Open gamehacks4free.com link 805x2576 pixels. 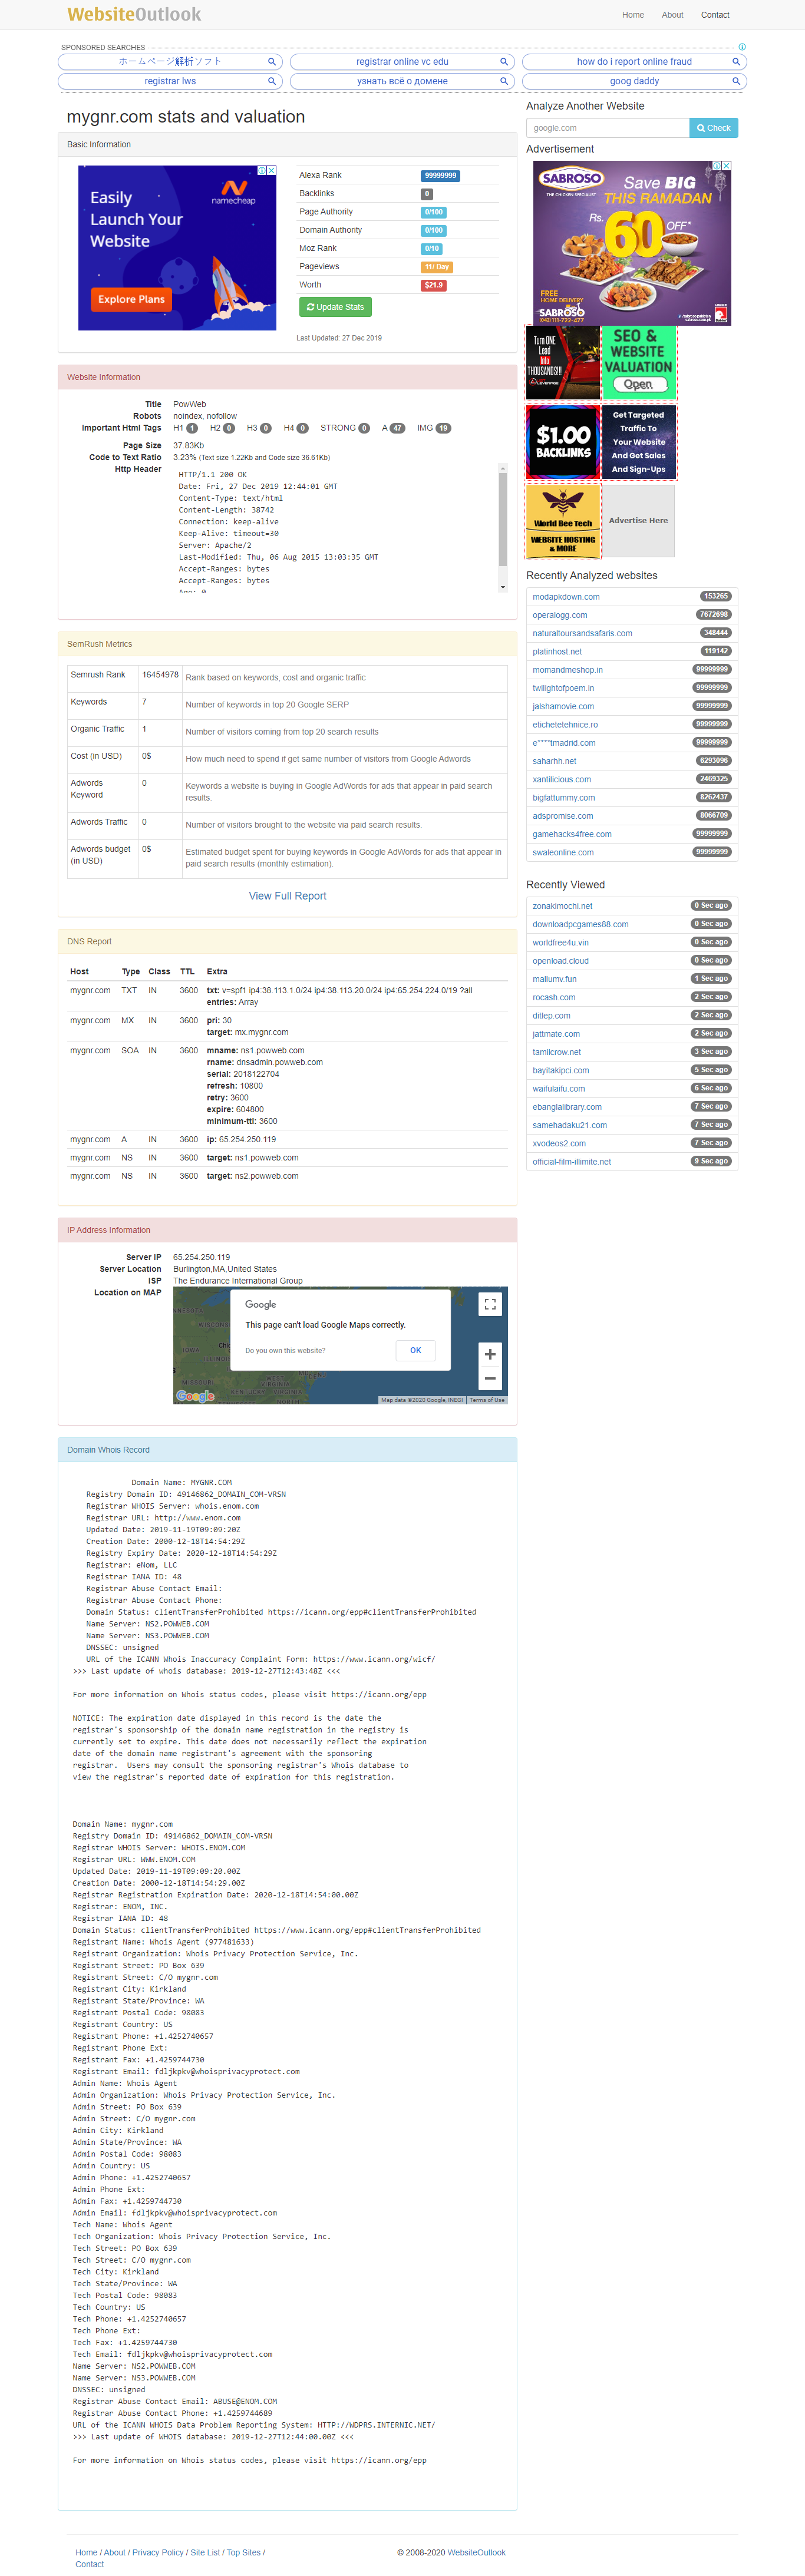click(x=572, y=834)
